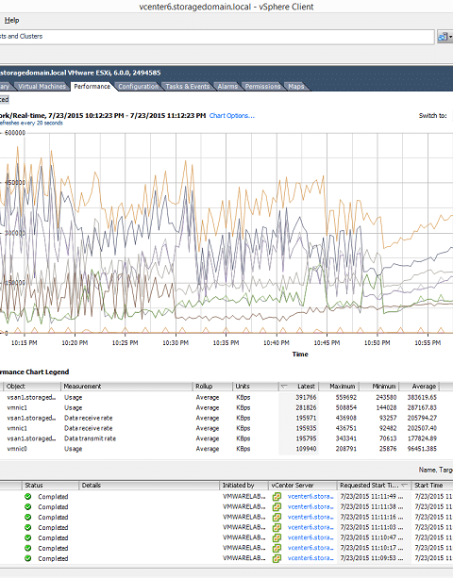Open vcenter6 link in 11:11:03 task row
Viewport: 453px width, 578px height.
pos(310,527)
